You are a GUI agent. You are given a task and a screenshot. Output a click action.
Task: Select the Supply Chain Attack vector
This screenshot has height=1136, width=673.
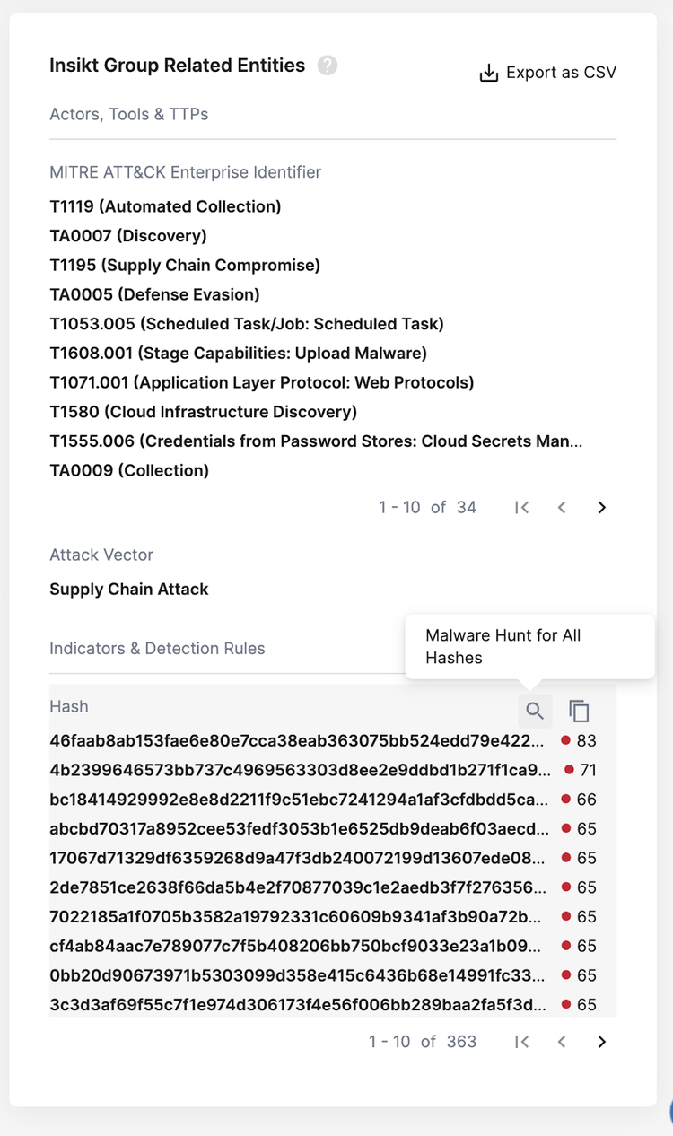click(129, 590)
